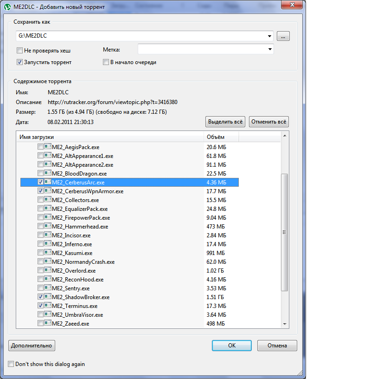Screen dimensions: 370x379
Task: Click the ME2_UmbraVisor.exe file icon
Action: tap(48, 314)
